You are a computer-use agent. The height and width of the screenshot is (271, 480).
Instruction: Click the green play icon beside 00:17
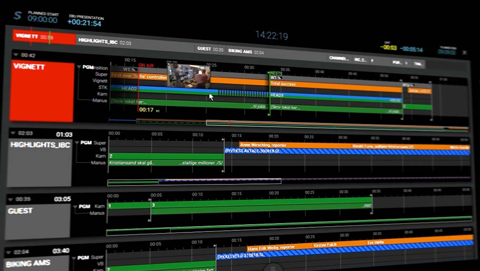158,111
